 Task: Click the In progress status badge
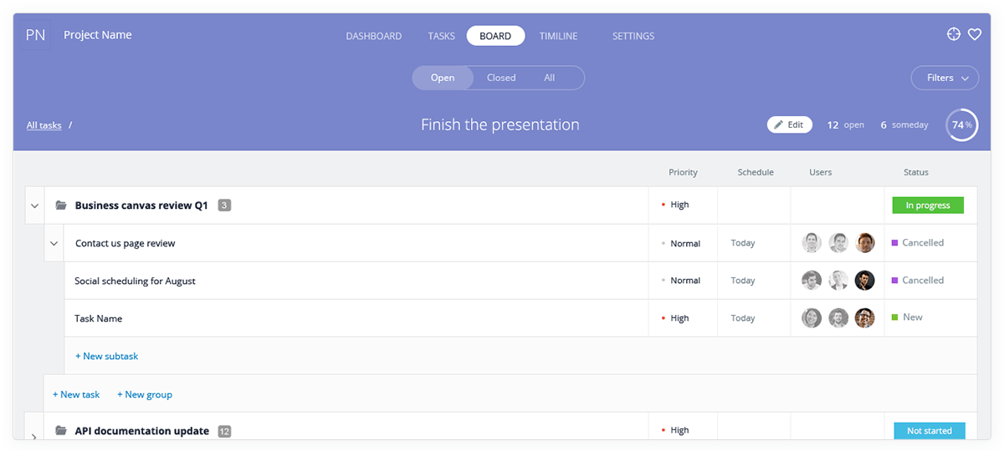pyautogui.click(x=928, y=205)
